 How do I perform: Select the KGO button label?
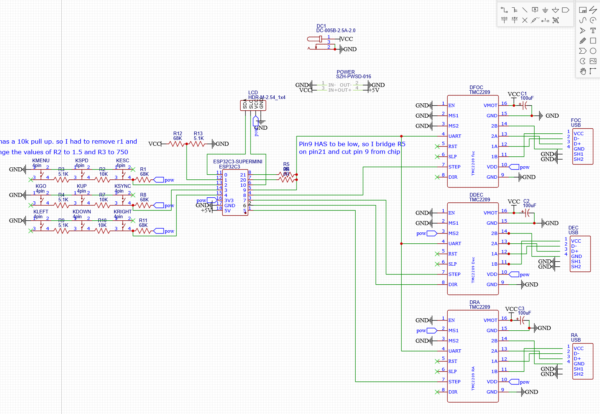pos(41,189)
